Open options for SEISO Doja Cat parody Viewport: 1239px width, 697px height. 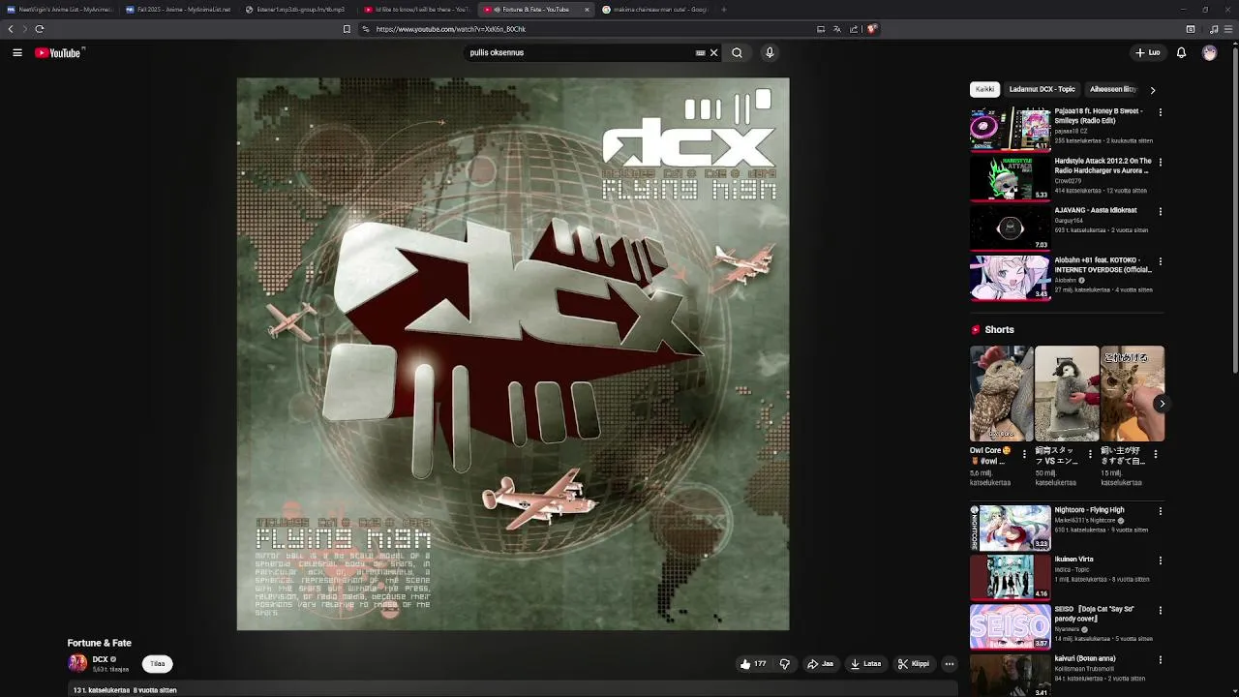coord(1161,611)
